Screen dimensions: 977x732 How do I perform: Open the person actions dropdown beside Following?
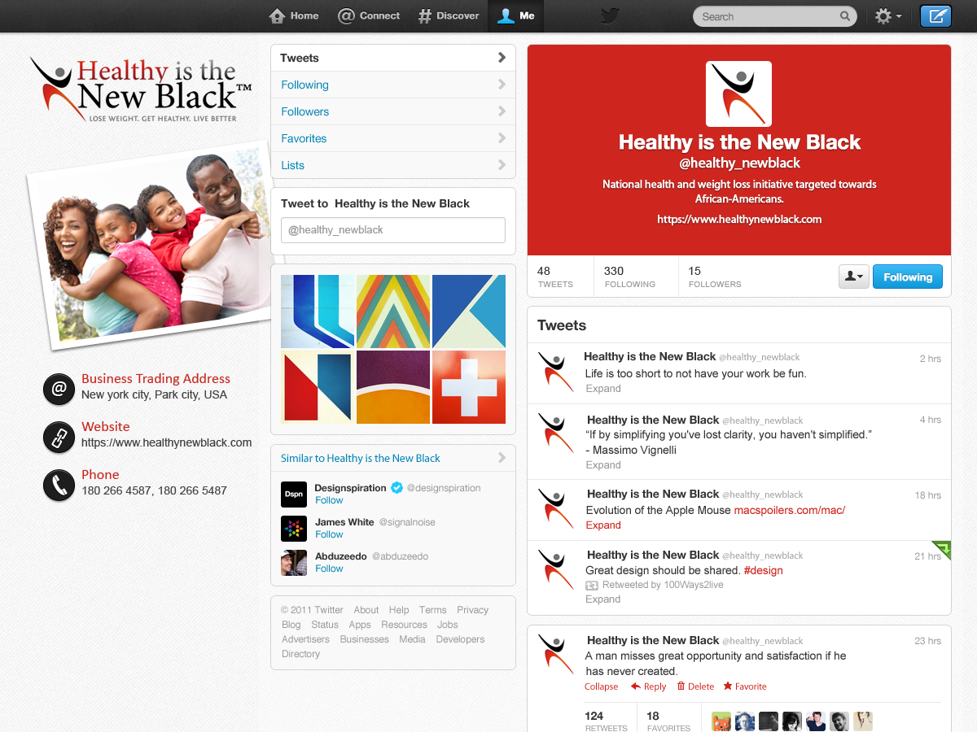[x=853, y=277]
